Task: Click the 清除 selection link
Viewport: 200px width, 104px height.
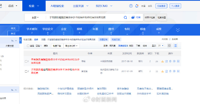Action: [46, 46]
